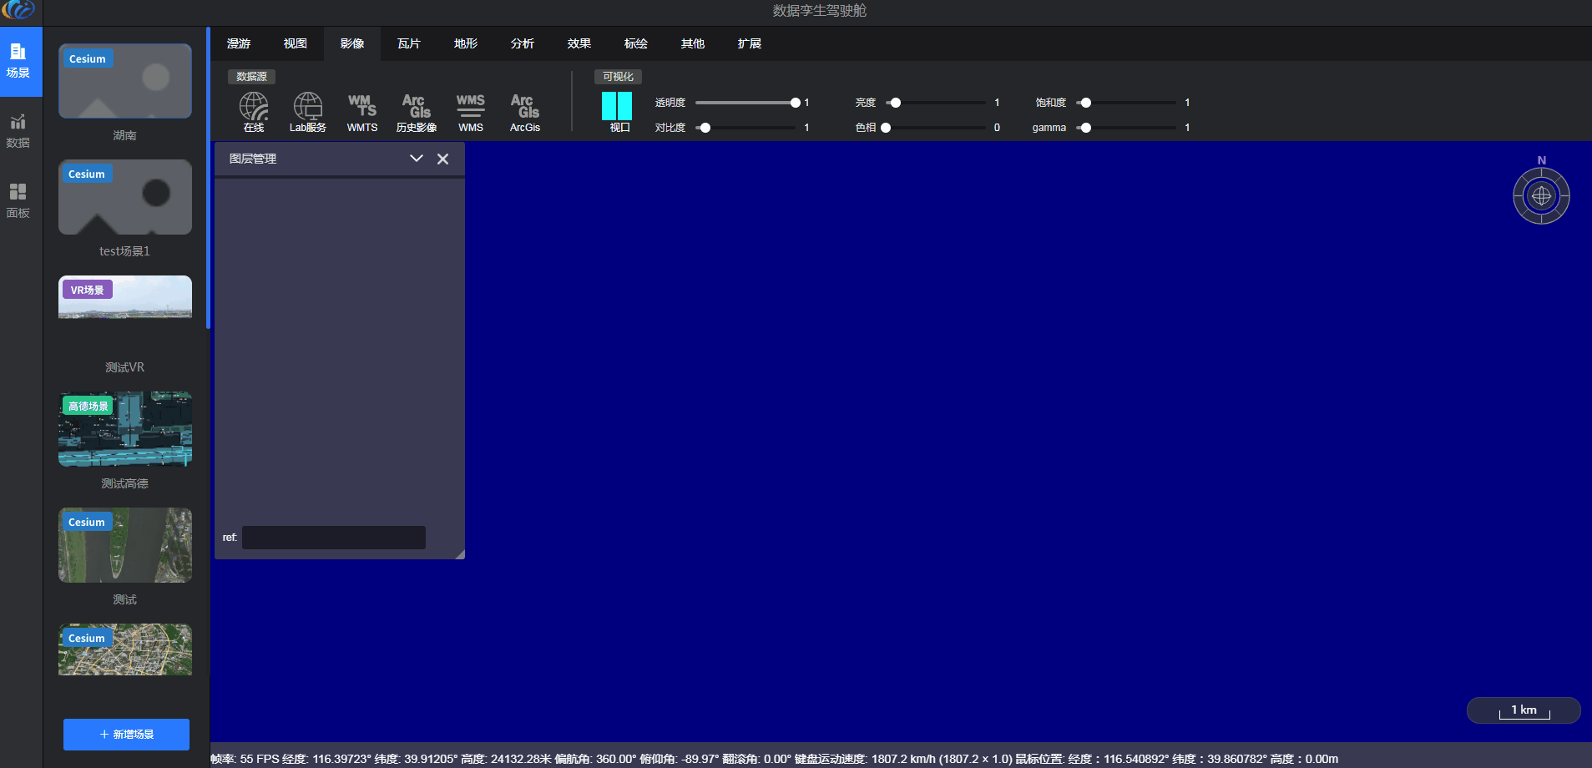Open the 面板 sidebar section
The width and height of the screenshot is (1592, 768).
tap(18, 200)
